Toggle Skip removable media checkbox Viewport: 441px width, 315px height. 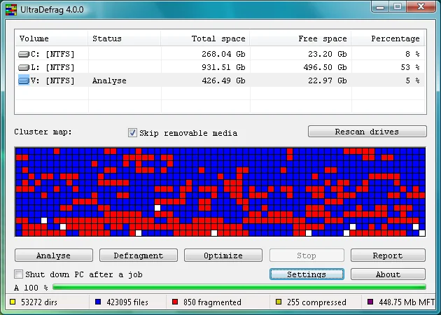(x=132, y=132)
